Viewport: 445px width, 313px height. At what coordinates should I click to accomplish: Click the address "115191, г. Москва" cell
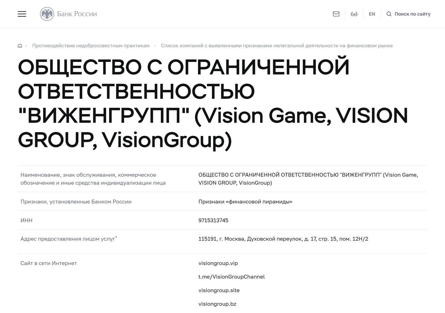pyautogui.click(x=283, y=239)
